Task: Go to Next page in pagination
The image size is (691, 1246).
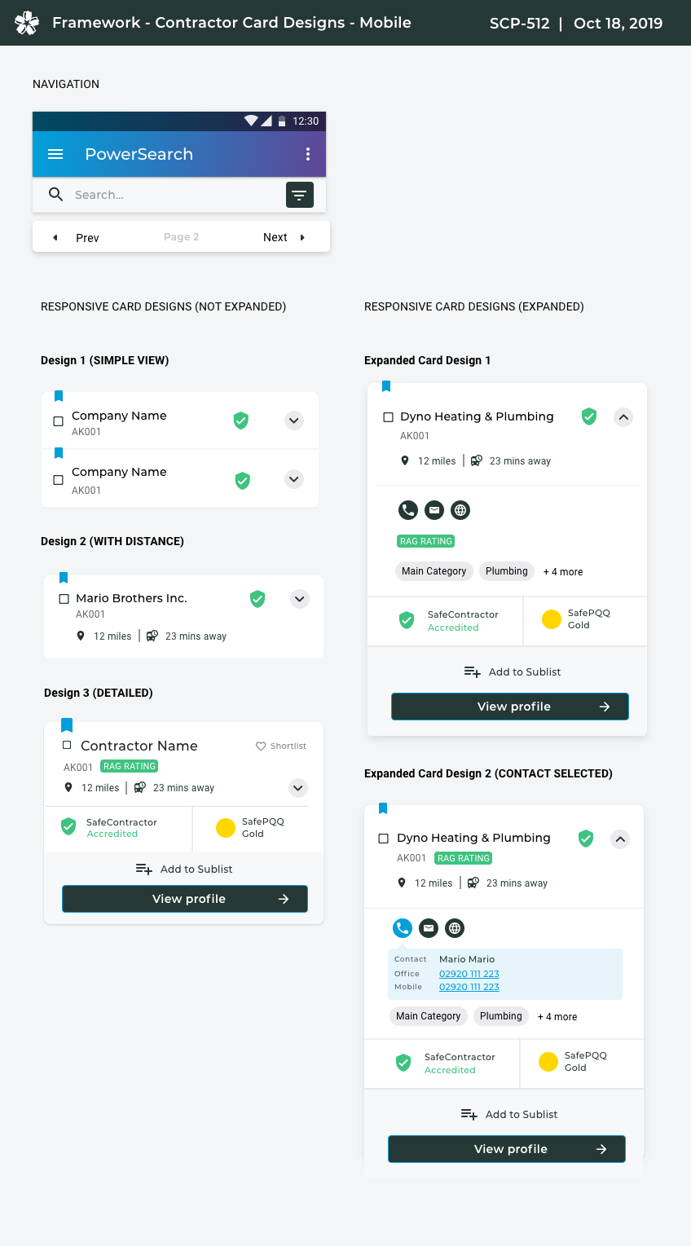Action: pyautogui.click(x=284, y=237)
